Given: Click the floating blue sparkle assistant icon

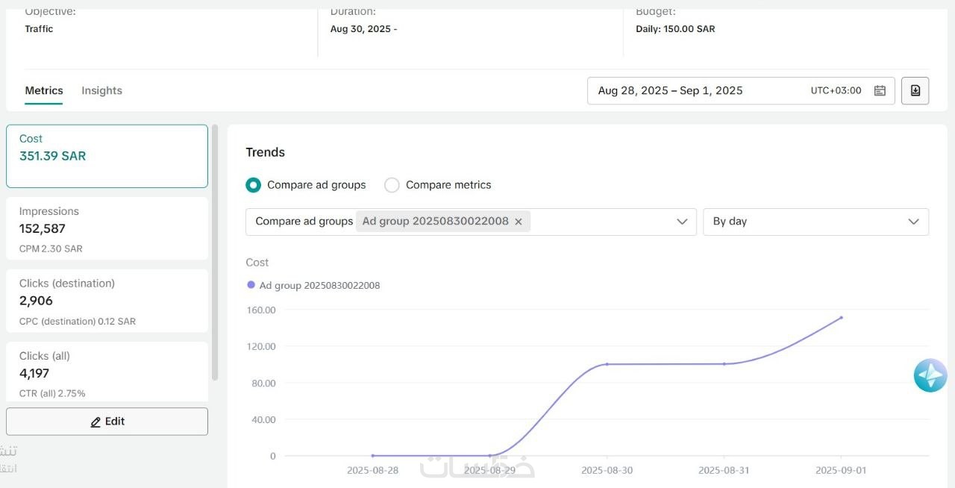Looking at the screenshot, I should click(930, 375).
